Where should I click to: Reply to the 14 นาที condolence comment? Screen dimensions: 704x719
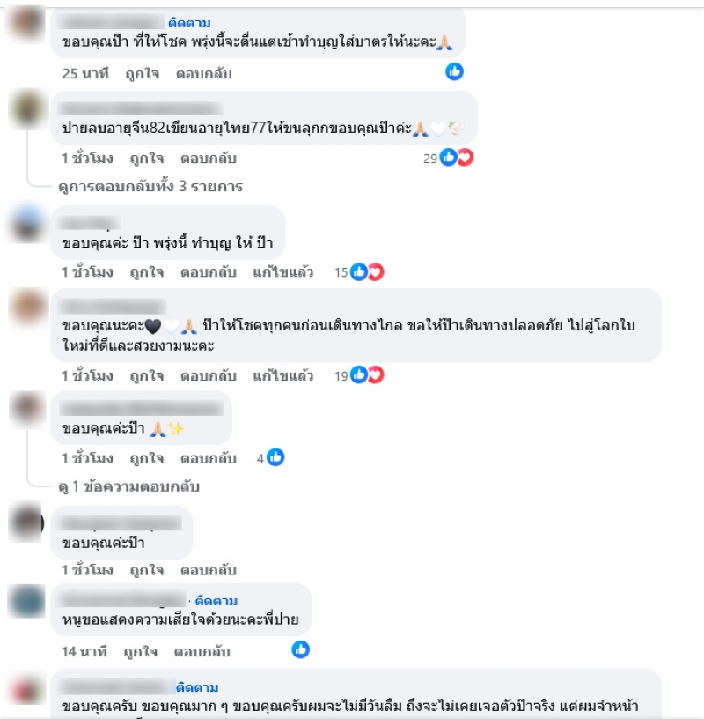(202, 652)
